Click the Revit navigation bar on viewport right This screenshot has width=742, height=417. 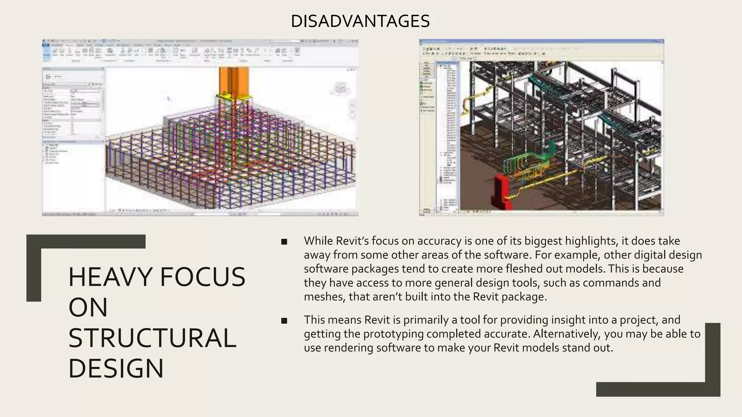click(353, 109)
